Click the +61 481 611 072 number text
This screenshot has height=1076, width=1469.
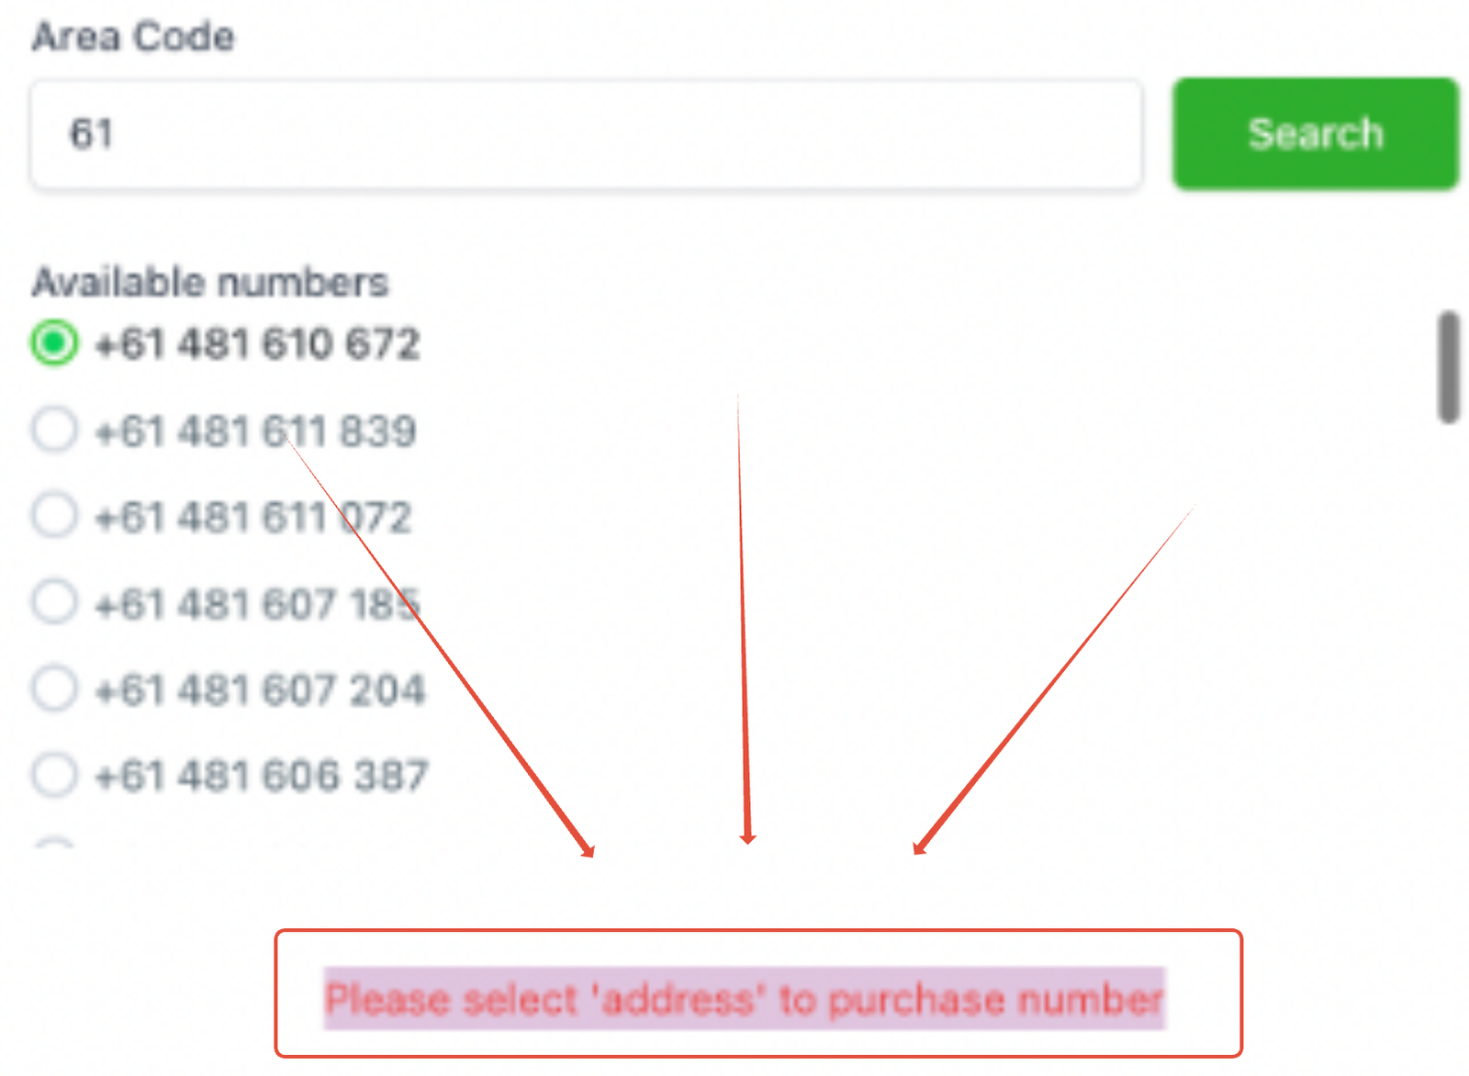pos(253,517)
